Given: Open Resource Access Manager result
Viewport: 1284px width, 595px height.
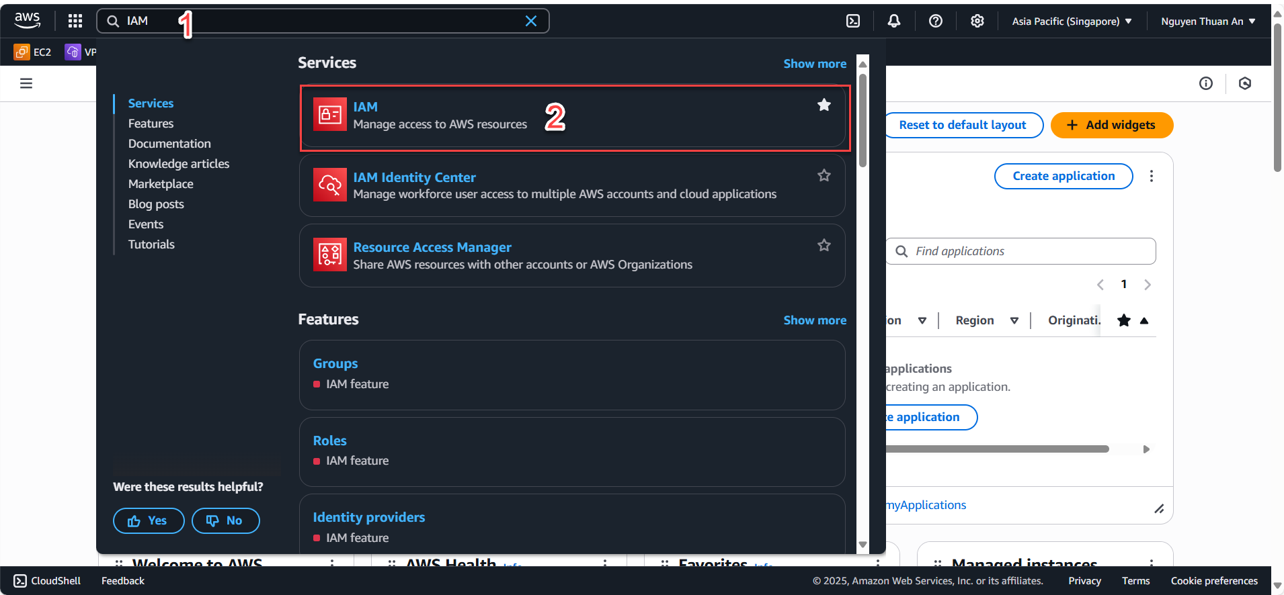Looking at the screenshot, I should [x=572, y=255].
